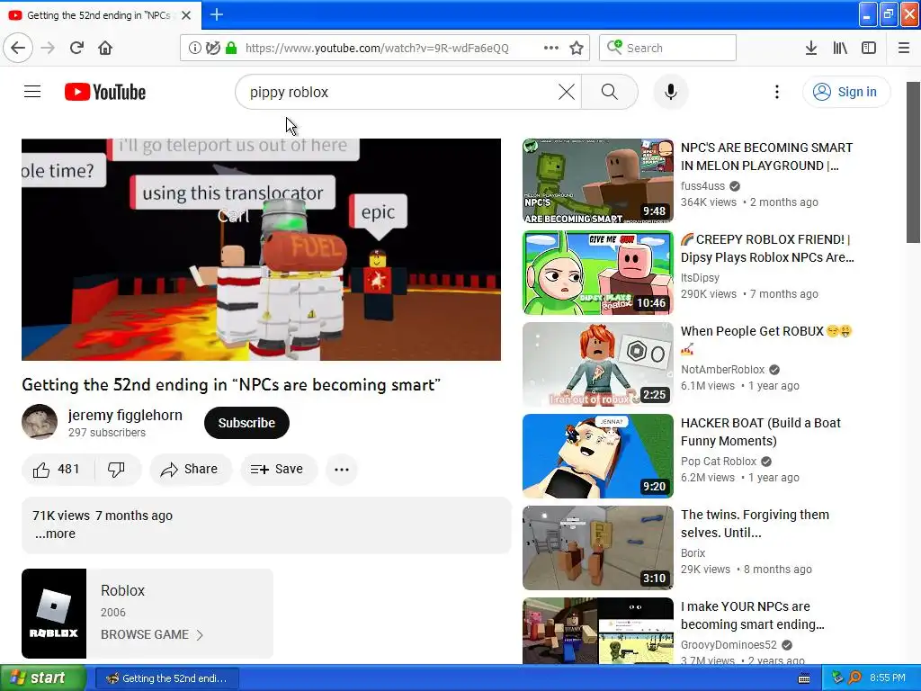This screenshot has height=691, width=921.
Task: Click the taskbar clock 8:55 PM
Action: click(x=888, y=678)
